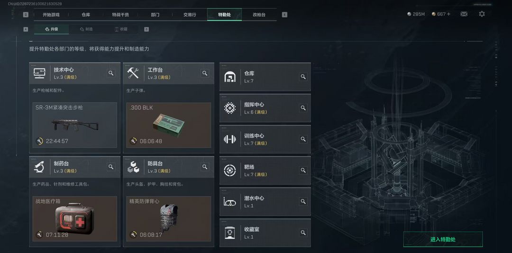Click magnifier icon beside 指挥中心
This screenshot has width=512, height=253.
point(303,108)
